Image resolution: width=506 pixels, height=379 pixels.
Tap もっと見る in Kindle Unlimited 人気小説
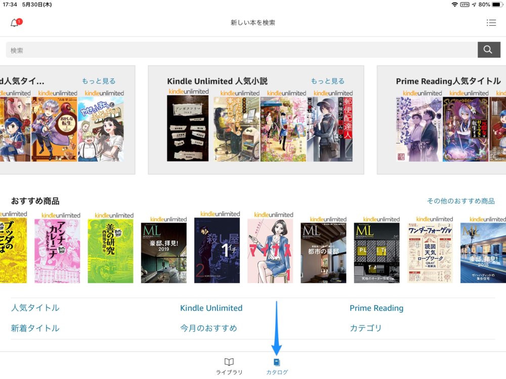327,81
